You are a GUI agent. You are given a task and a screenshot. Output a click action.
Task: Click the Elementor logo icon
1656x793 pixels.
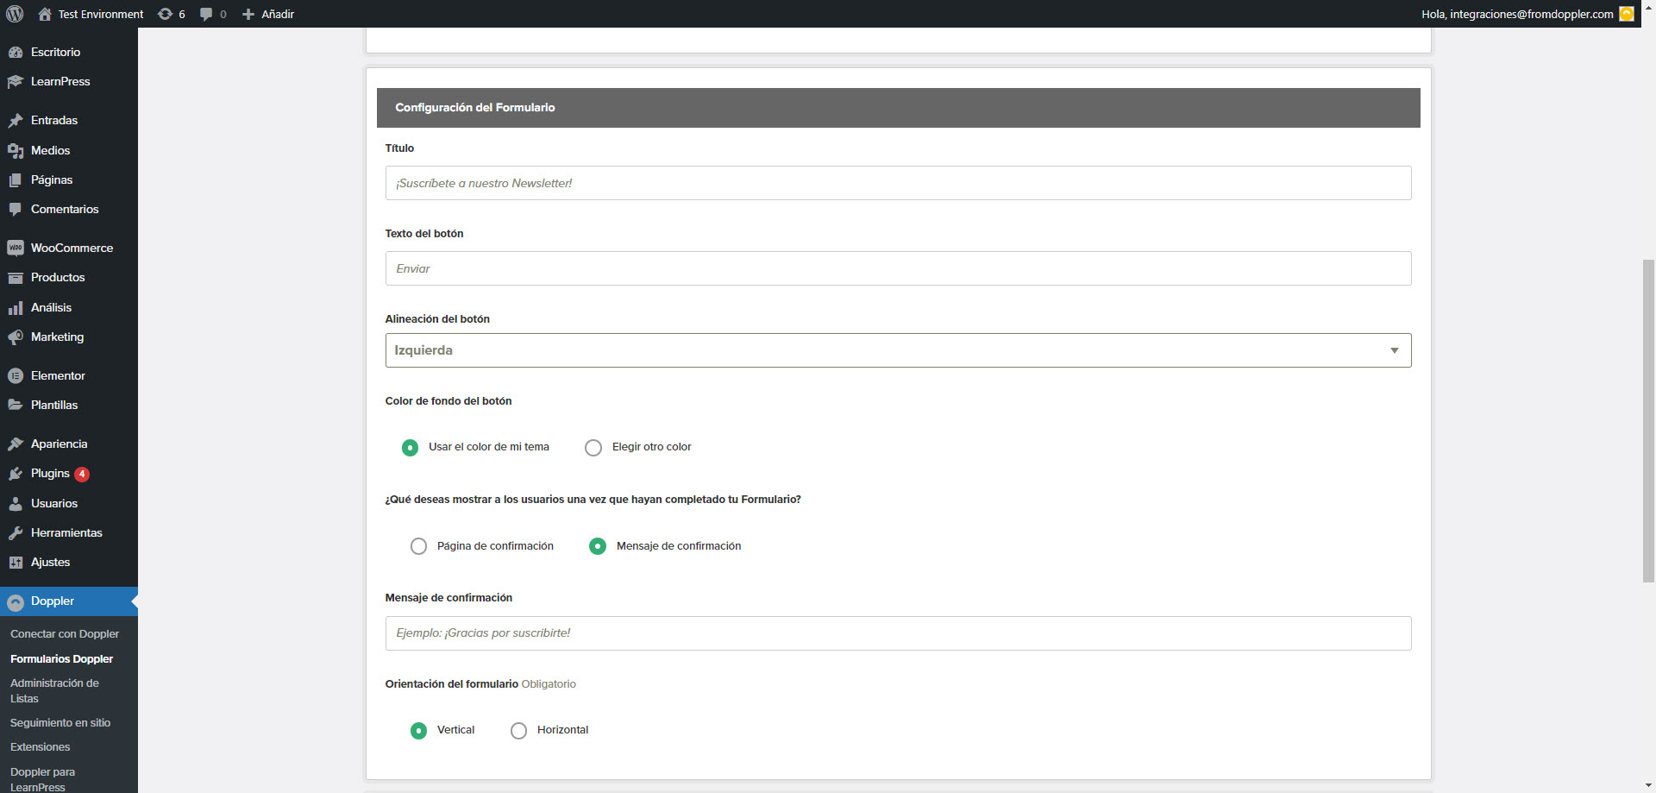pos(16,375)
